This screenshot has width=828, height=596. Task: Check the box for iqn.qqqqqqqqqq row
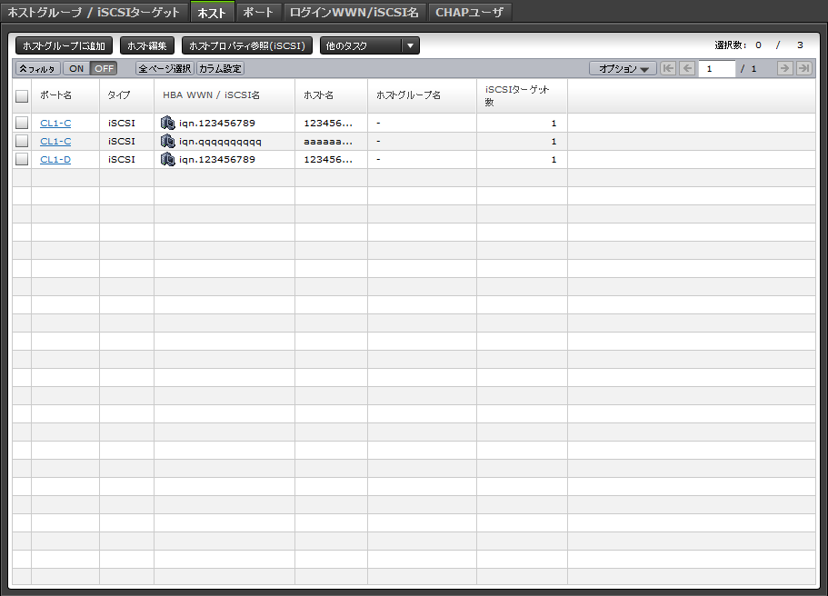click(22, 141)
